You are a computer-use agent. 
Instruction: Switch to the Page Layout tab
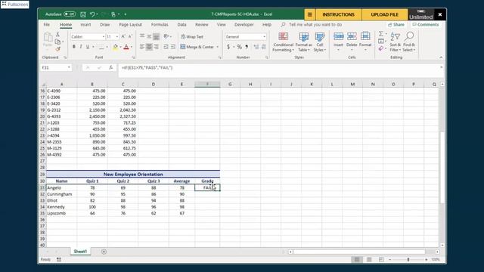pos(130,24)
